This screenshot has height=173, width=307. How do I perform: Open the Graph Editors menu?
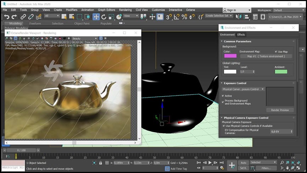coord(106,10)
